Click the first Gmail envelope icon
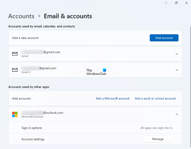This screenshot has width=191, height=149. pos(15,54)
